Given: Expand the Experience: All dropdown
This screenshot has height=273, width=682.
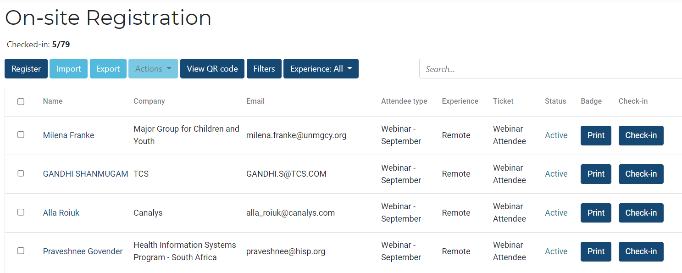Looking at the screenshot, I should click(321, 69).
